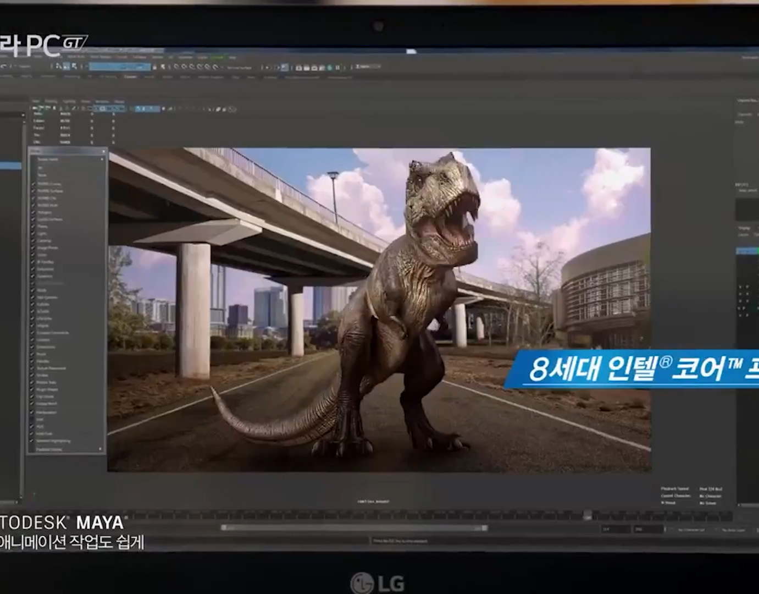This screenshot has height=594, width=759.
Task: Click the Verts row in heads-up display
Action: 74,114
